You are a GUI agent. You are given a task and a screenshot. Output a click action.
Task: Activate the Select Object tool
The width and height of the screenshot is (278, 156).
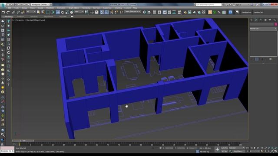[38, 12]
